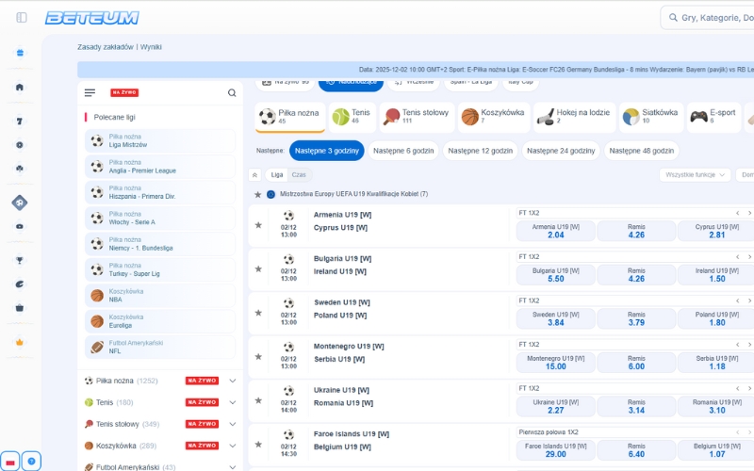The height and width of the screenshot is (471, 754).
Task: Favorite the Armenia U19 vs Cyprus U19 match star
Action: [258, 224]
